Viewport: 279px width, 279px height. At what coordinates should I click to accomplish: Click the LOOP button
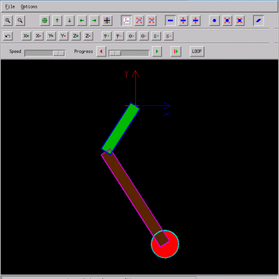[x=197, y=52]
